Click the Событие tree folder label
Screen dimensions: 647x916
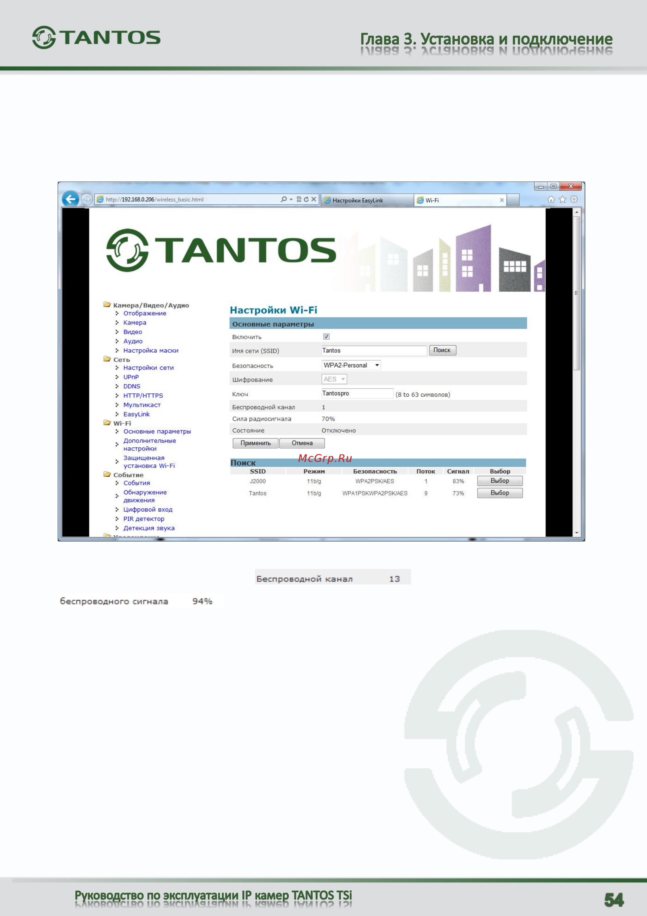pos(128,475)
